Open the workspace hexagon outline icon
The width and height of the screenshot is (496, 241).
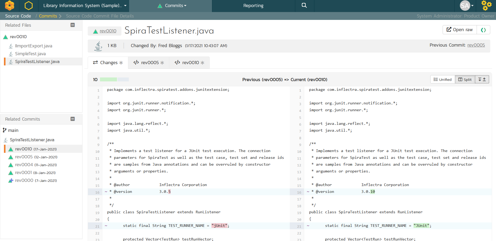(29, 5)
